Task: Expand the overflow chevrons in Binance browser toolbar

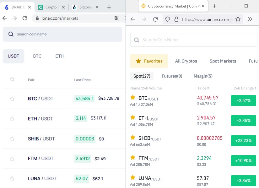Action: tap(250, 19)
